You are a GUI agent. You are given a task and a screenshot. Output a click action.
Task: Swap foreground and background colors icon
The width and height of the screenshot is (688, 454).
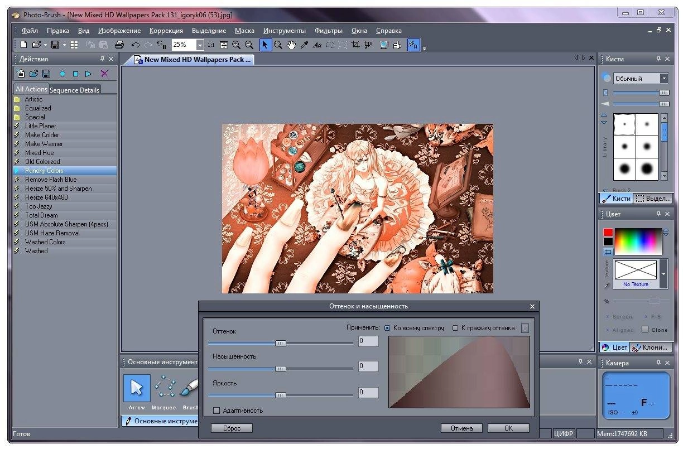tap(608, 252)
